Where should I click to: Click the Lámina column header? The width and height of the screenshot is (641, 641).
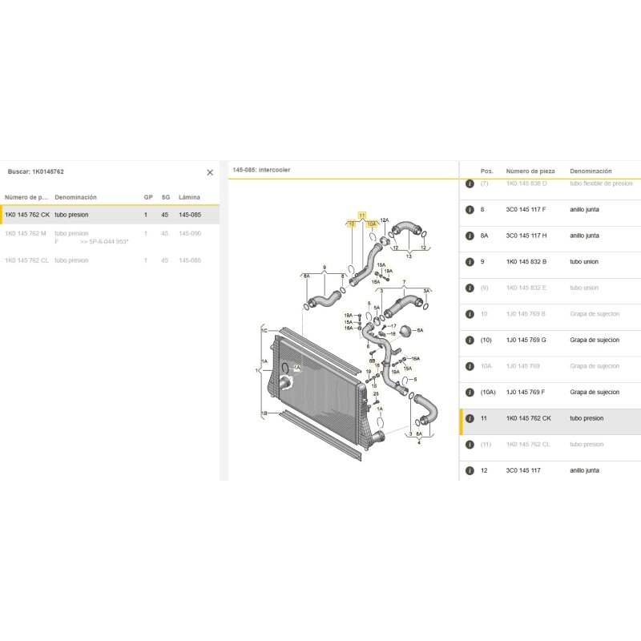pyautogui.click(x=189, y=197)
